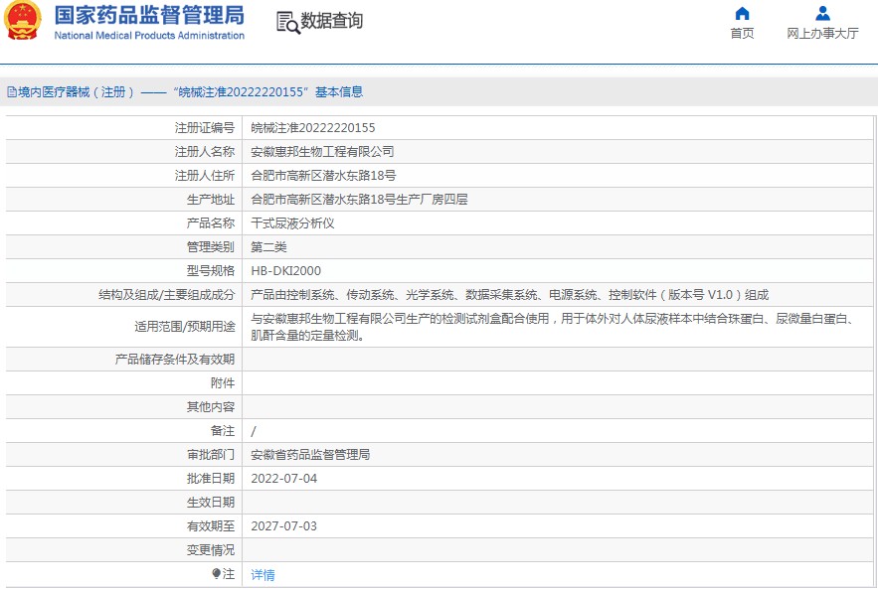This screenshot has width=878, height=590.
Task: Click the 结构及组成/主要组成成分 label
Action: point(166,295)
